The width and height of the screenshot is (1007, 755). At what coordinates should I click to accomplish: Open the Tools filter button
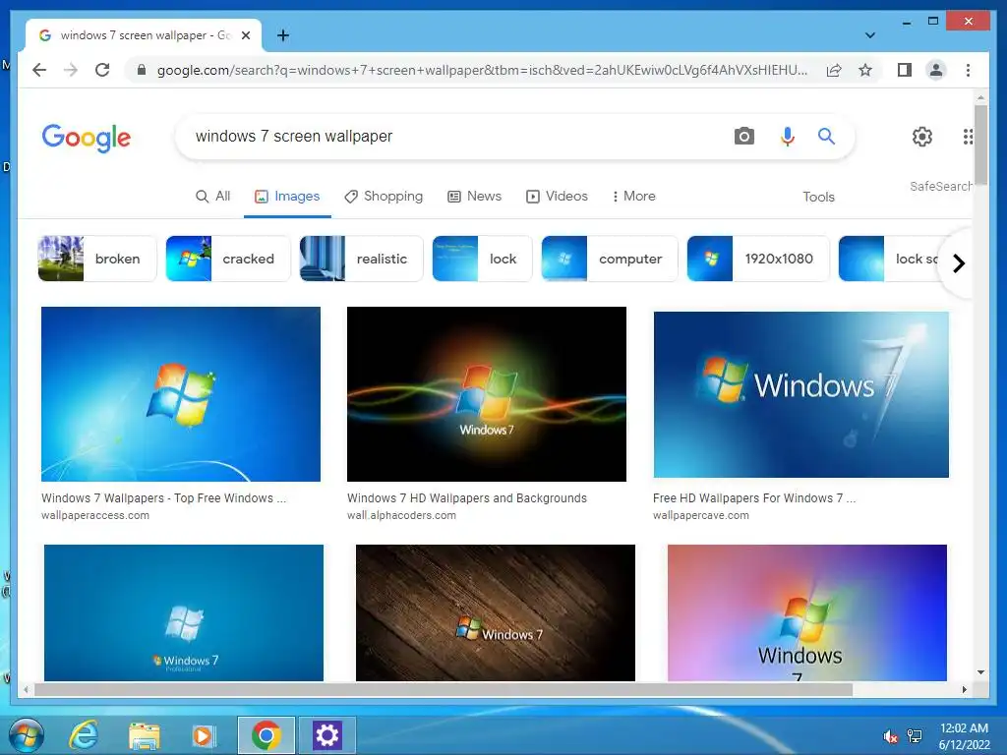click(x=818, y=197)
